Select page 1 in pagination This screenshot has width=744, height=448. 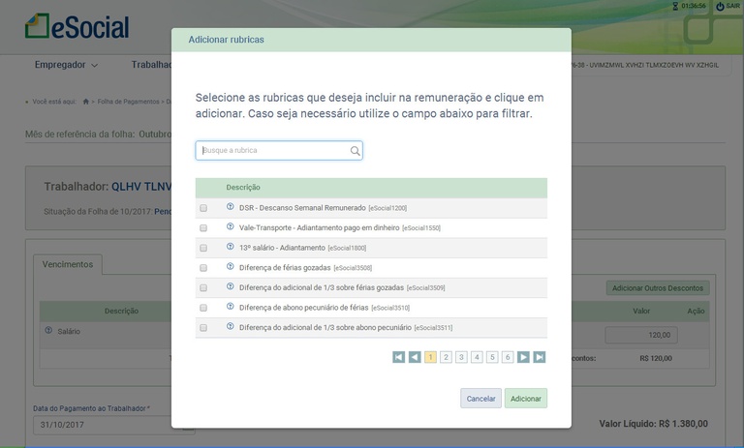[x=430, y=357]
